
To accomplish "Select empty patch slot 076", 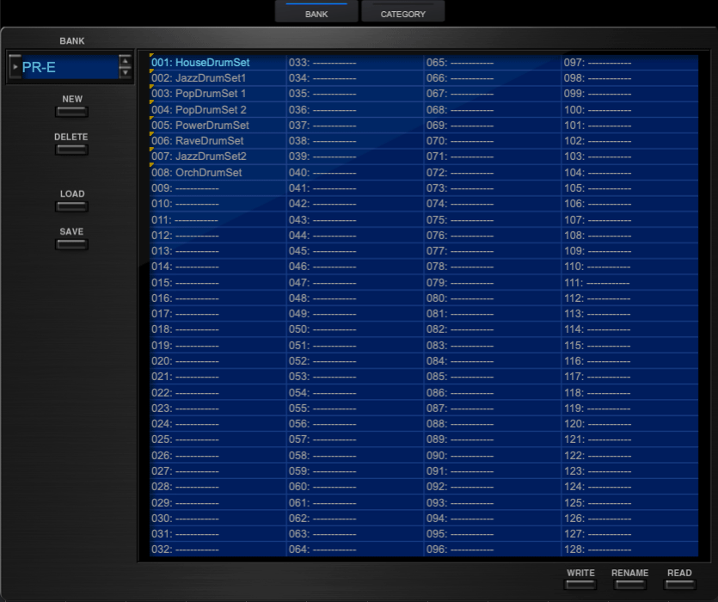I will tap(493, 236).
